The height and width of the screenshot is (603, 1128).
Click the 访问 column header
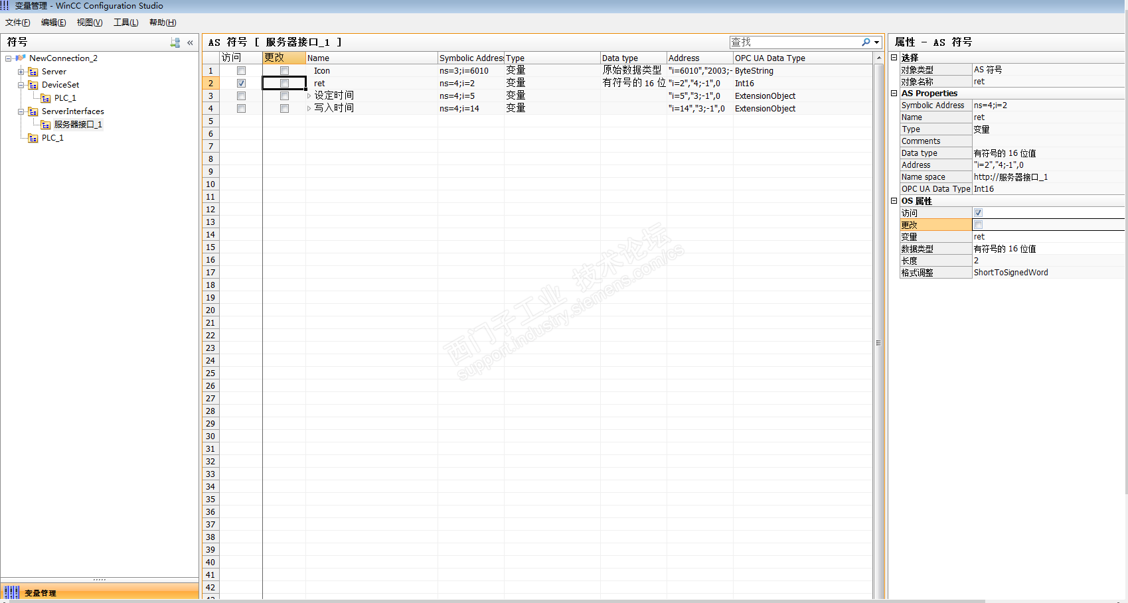(241, 58)
